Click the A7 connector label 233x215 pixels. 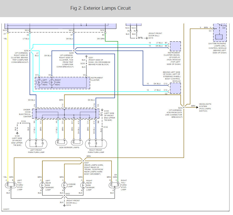click(5, 34)
